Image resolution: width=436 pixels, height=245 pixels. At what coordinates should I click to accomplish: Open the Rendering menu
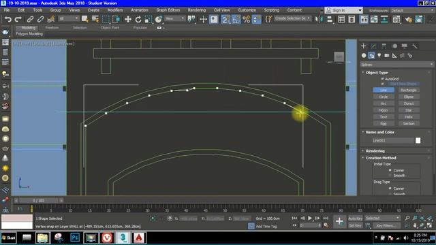pos(197,10)
